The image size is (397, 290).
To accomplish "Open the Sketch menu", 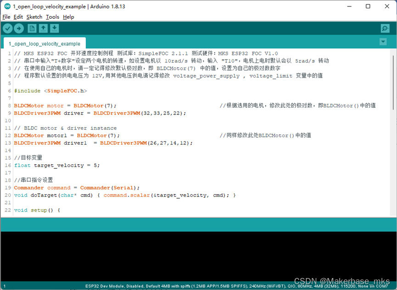I will (34, 17).
